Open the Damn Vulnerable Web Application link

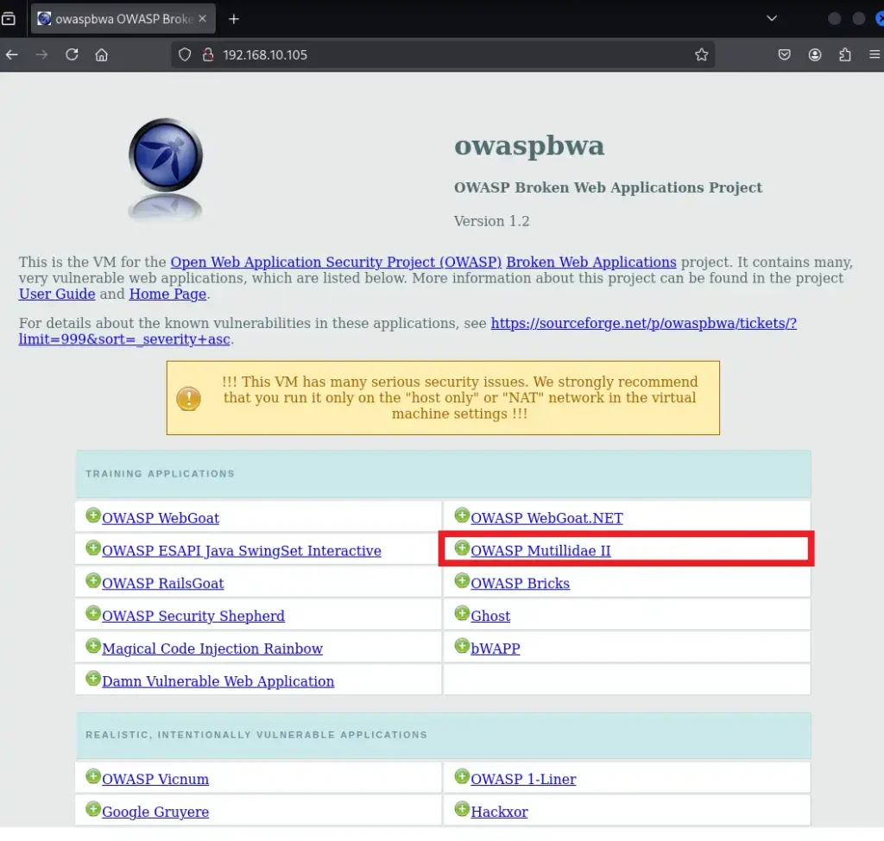pyautogui.click(x=218, y=682)
